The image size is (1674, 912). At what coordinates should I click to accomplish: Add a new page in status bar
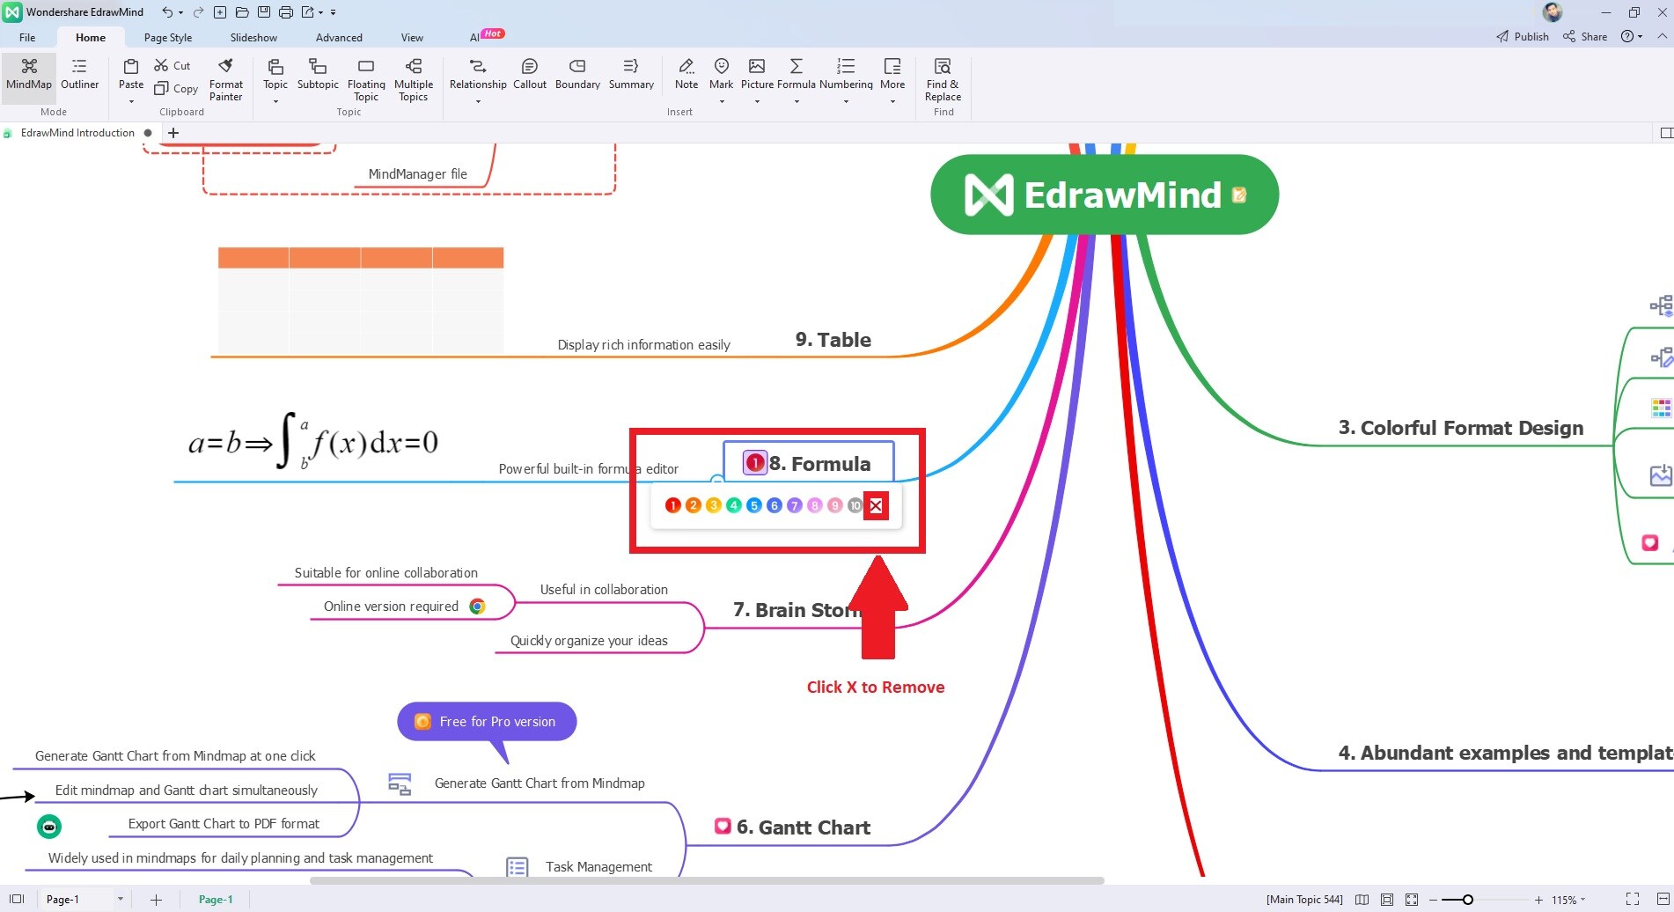156,899
